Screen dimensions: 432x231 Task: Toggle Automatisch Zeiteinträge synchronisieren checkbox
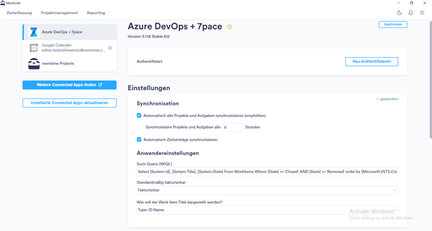point(139,139)
